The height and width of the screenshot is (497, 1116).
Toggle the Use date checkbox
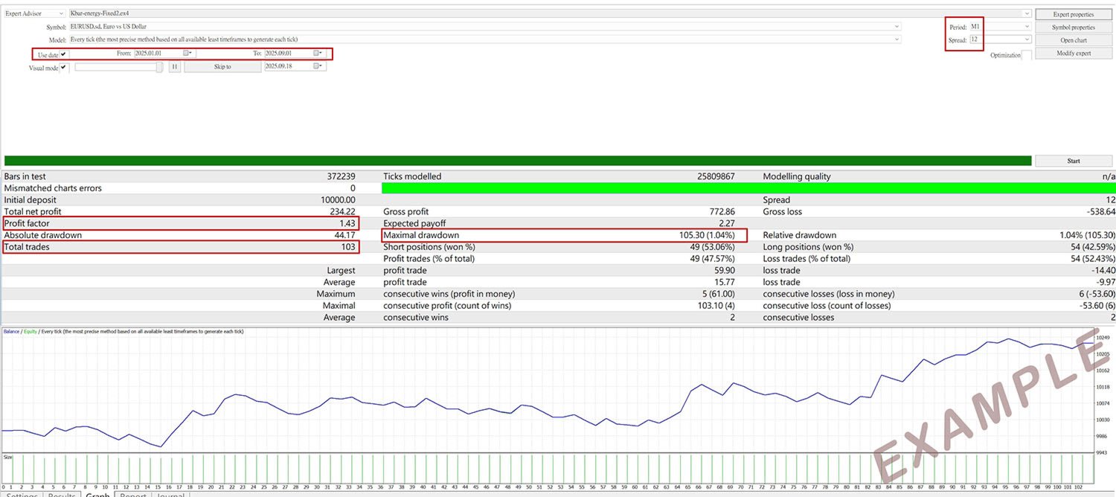tap(63, 54)
